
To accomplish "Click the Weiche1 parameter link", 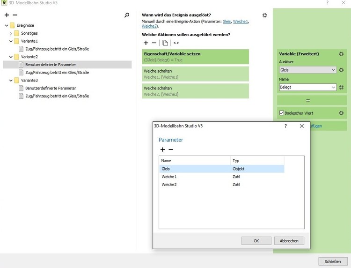I will 240,22.
